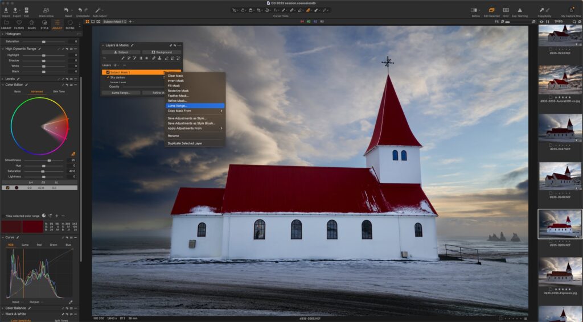Add a layer with the plus icon
This screenshot has height=322, width=583.
[x=115, y=65]
